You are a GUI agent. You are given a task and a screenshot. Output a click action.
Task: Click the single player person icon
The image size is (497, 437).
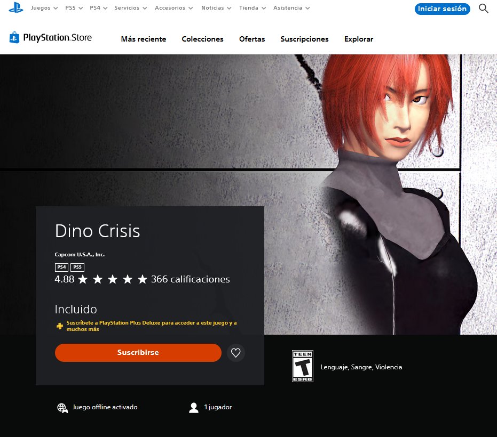pyautogui.click(x=194, y=408)
